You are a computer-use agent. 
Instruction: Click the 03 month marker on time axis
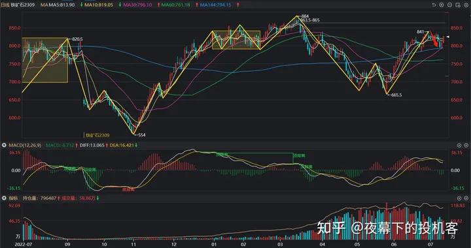280,244
